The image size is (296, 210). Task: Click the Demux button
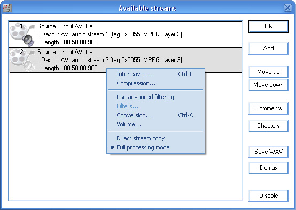tap(268, 168)
